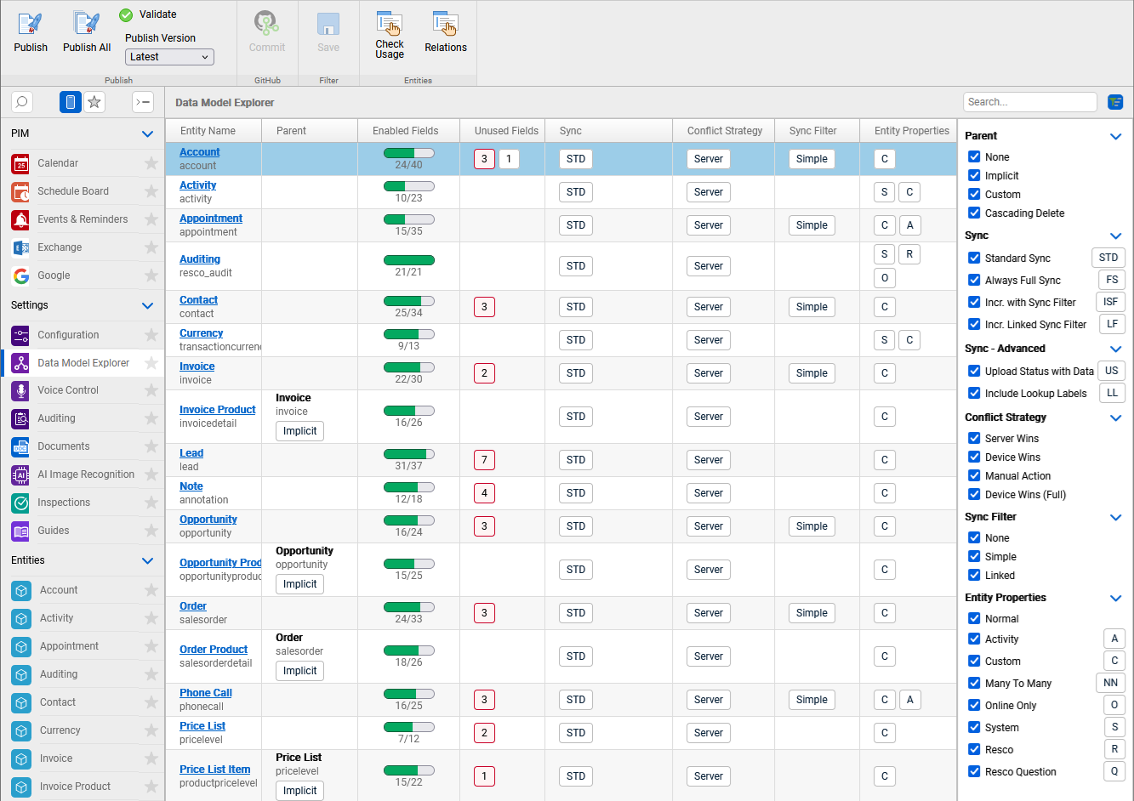Uncheck the Cascading Delete filter
Screen dimensions: 1134x801
pyautogui.click(x=974, y=213)
